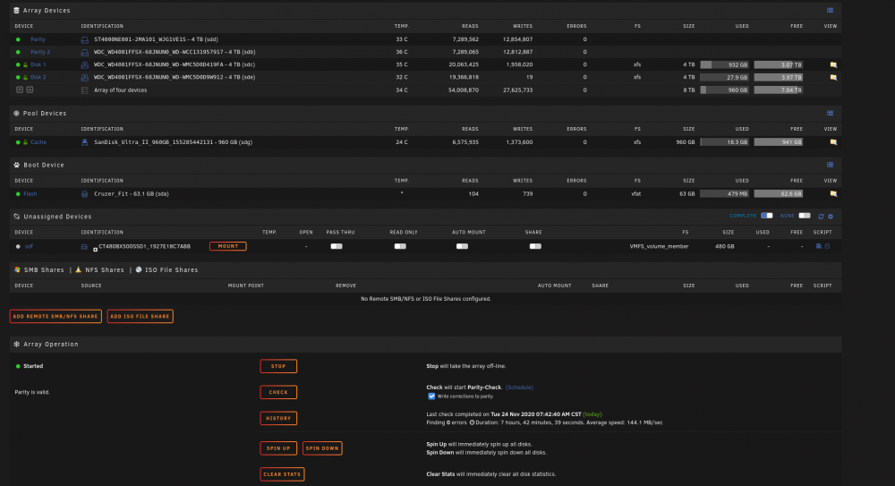Click Disk 2 free bar 3.97 TB

[779, 77]
